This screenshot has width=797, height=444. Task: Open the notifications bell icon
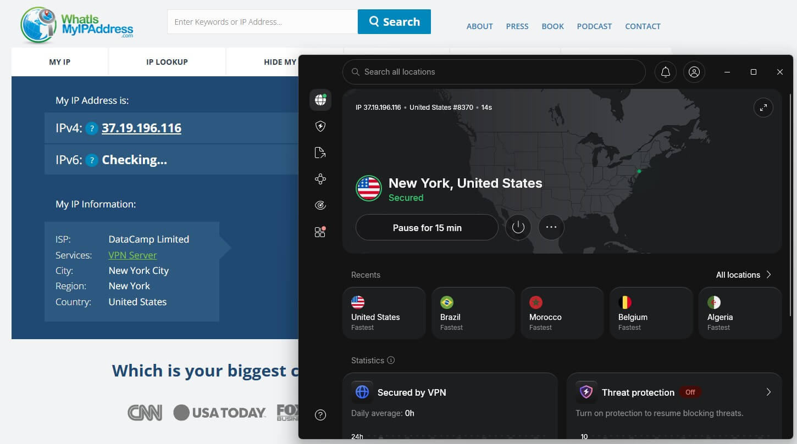666,72
